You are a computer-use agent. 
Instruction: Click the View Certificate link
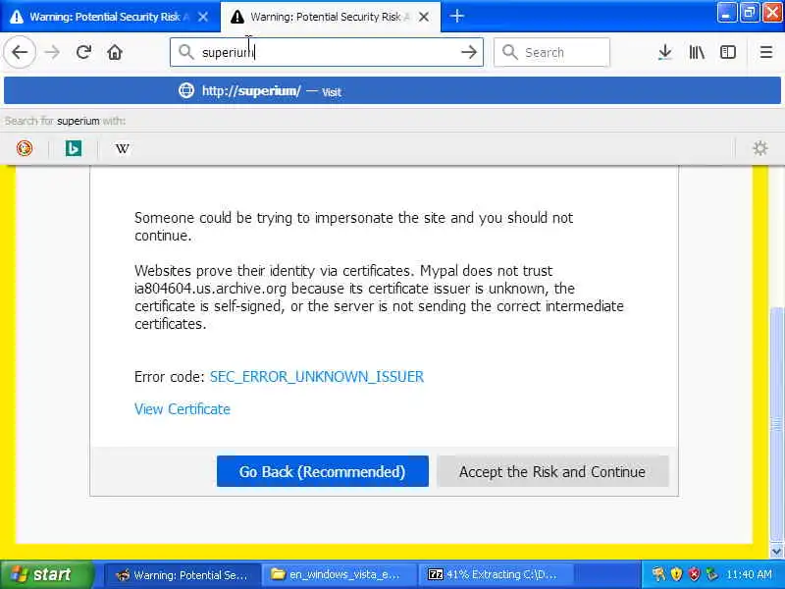click(183, 409)
